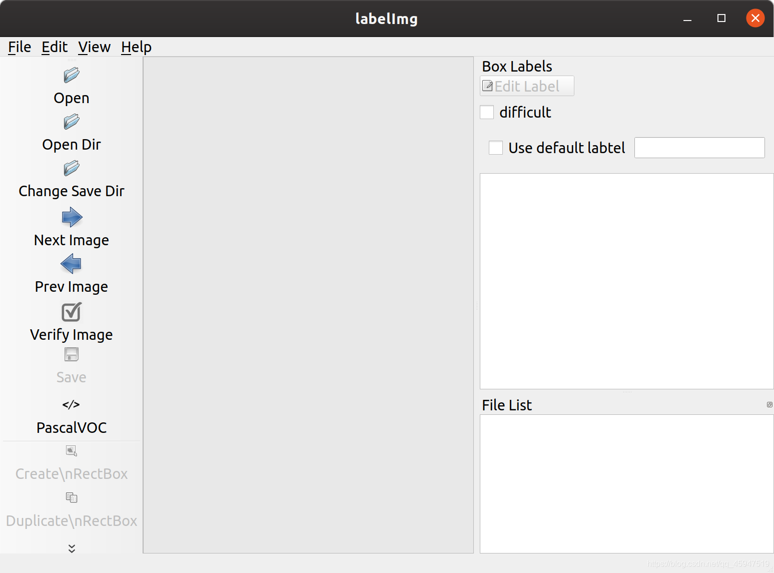
Task: Verify the current image with the checkmark icon
Action: click(x=71, y=311)
